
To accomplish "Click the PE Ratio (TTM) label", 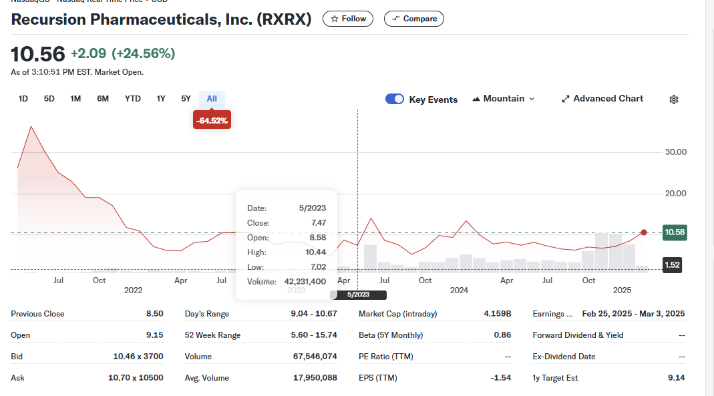I will point(385,357).
